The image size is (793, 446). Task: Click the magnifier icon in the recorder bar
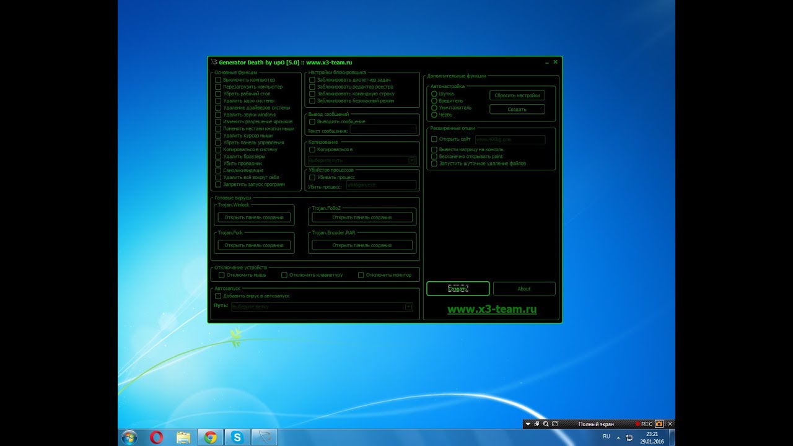pos(546,424)
